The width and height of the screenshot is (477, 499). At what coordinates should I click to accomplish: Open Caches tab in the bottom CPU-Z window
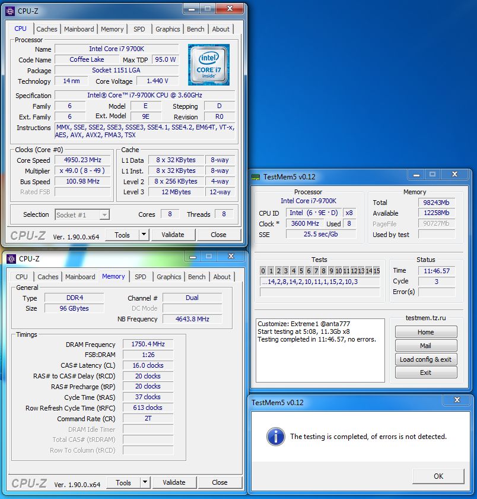[x=48, y=277]
